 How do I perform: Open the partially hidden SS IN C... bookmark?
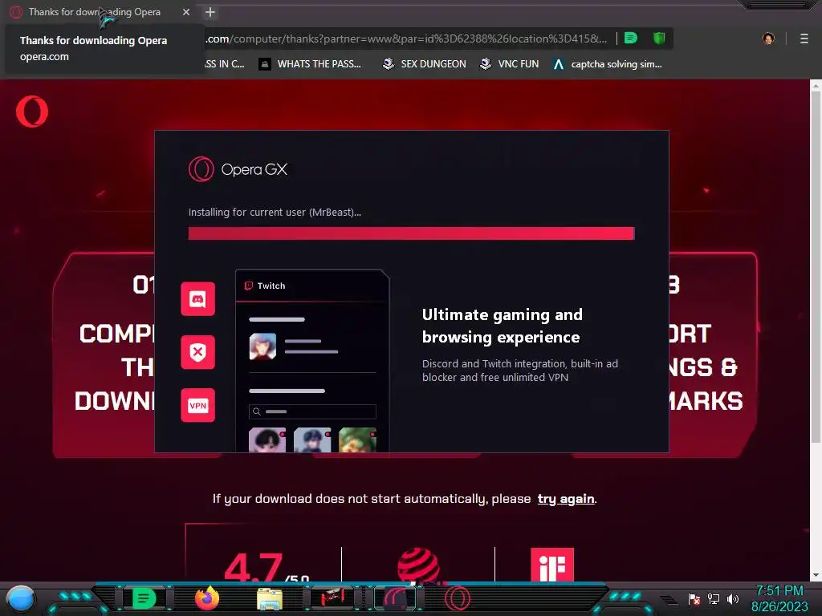(225, 64)
